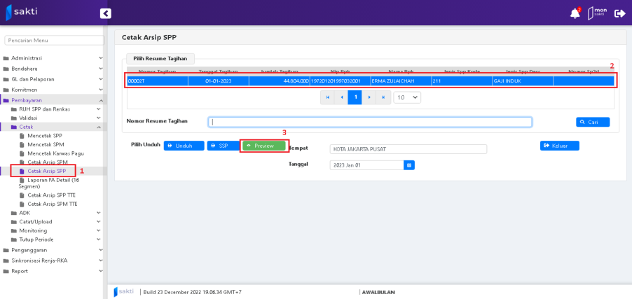Switch to Pilih Resume Tagihan tab
The image size is (632, 299).
[x=160, y=59]
